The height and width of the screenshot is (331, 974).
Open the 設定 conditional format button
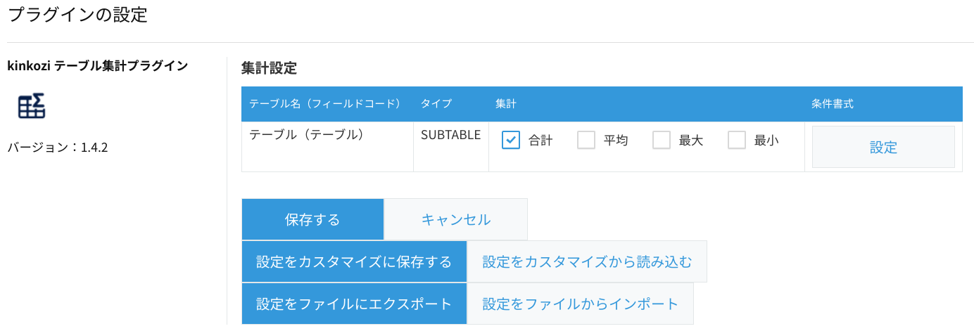pos(883,147)
